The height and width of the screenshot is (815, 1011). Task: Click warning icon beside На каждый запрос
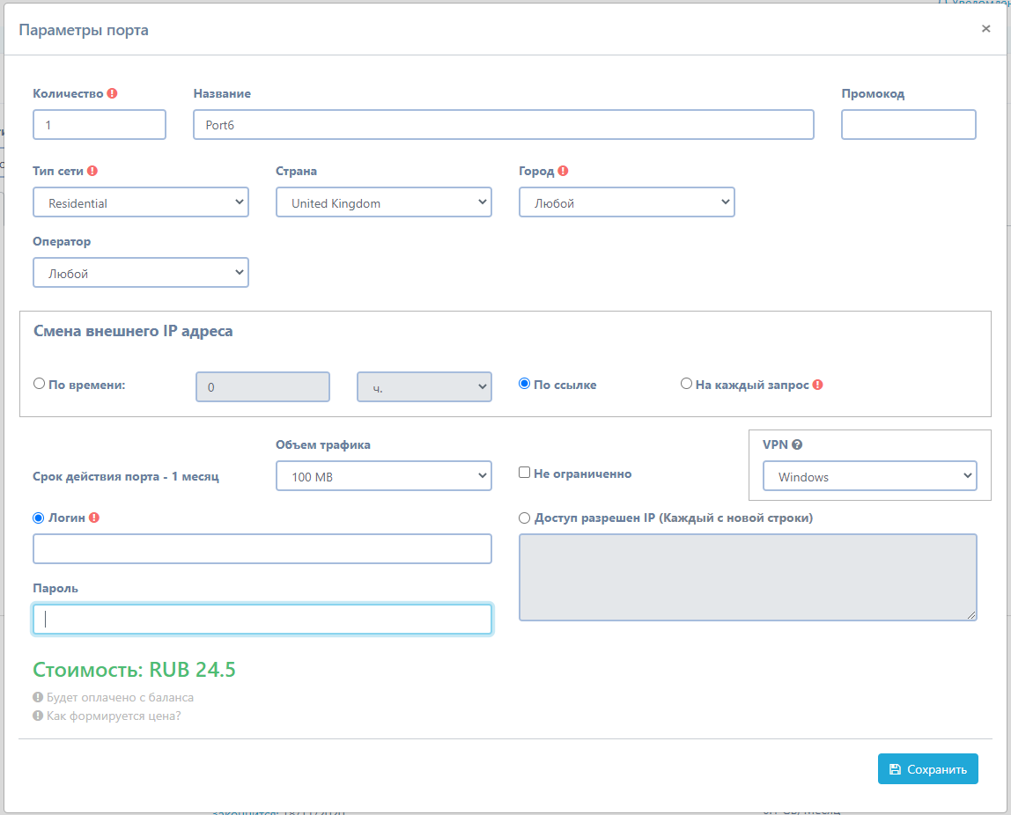click(x=818, y=385)
